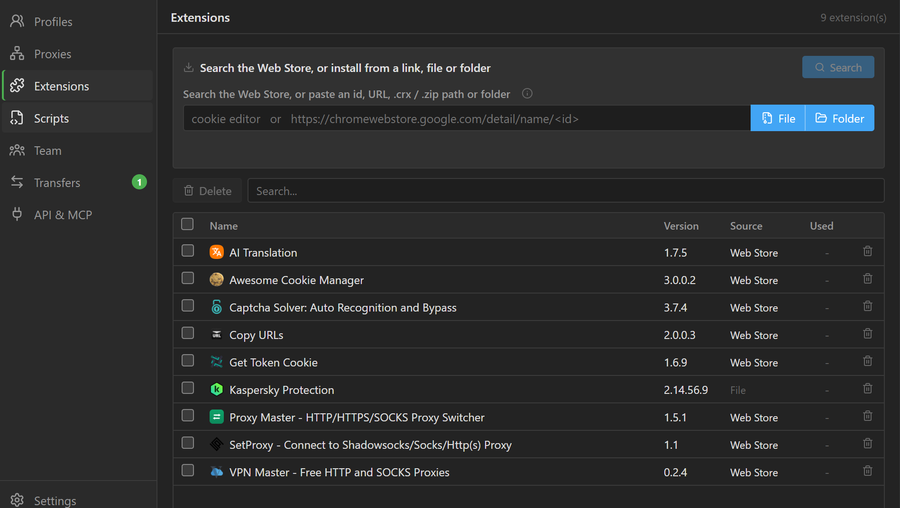Sort by the Version column header
The image size is (900, 508).
[x=681, y=226]
